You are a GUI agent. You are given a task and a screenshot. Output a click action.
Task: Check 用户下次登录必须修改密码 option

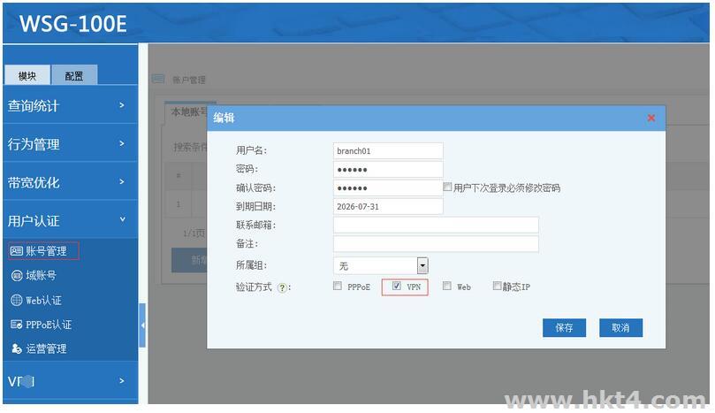447,187
